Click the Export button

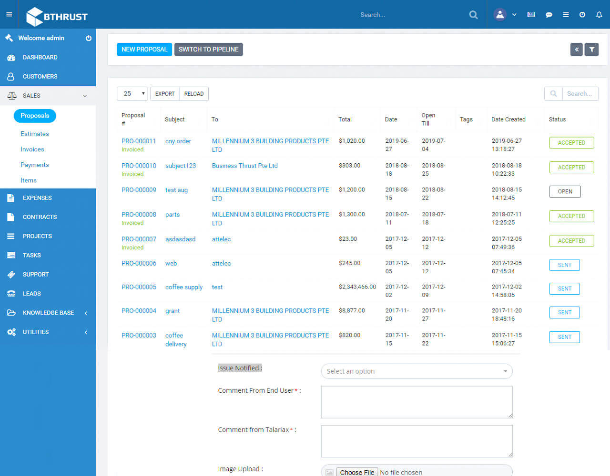pyautogui.click(x=165, y=94)
